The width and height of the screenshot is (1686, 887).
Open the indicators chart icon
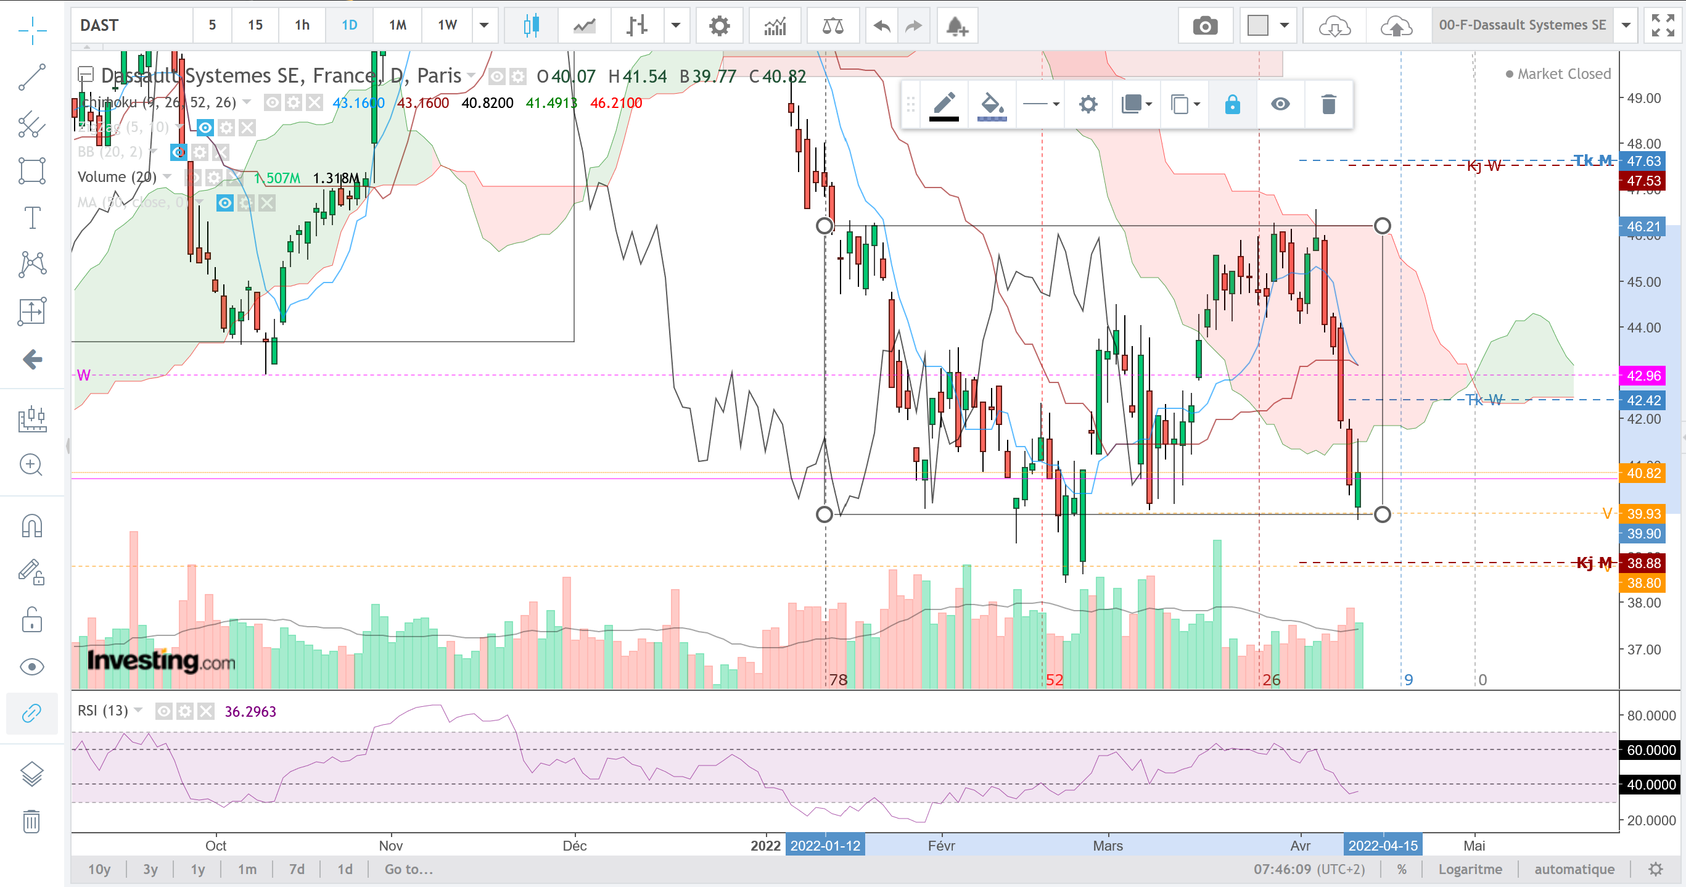[x=775, y=26]
